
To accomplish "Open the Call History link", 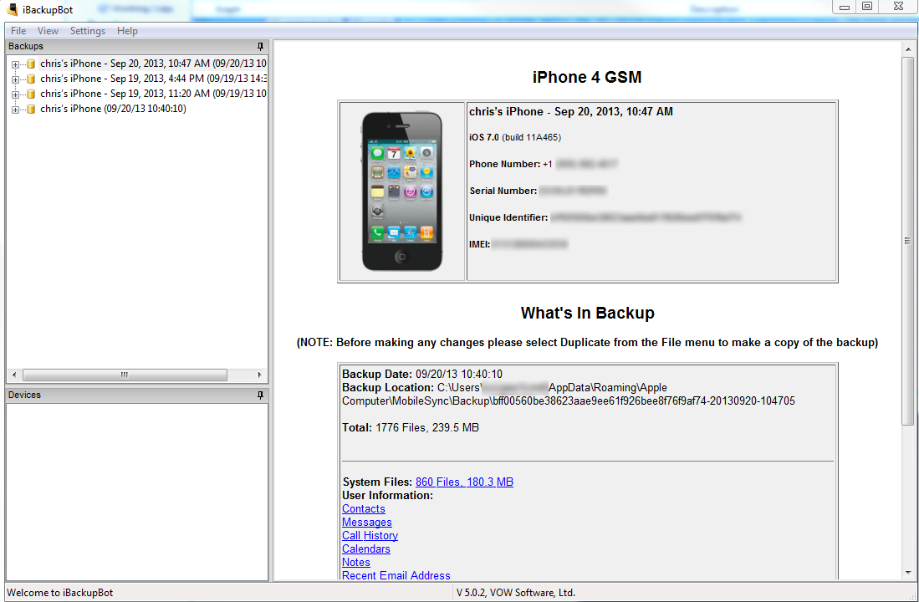I will pyautogui.click(x=370, y=536).
